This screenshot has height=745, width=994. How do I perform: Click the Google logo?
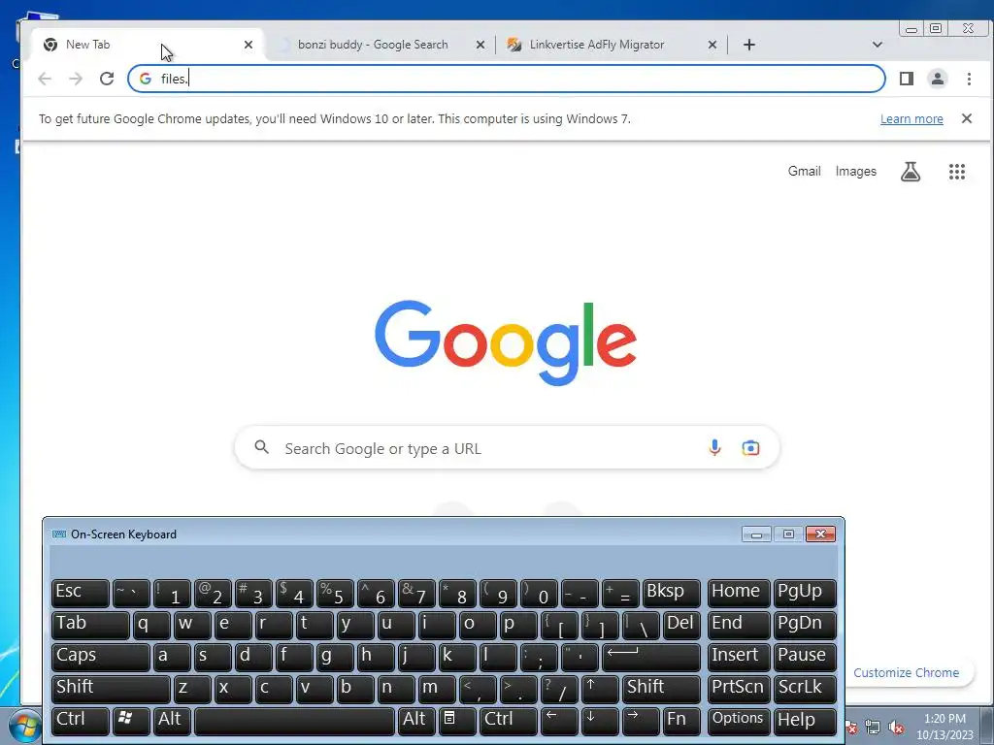tap(505, 342)
